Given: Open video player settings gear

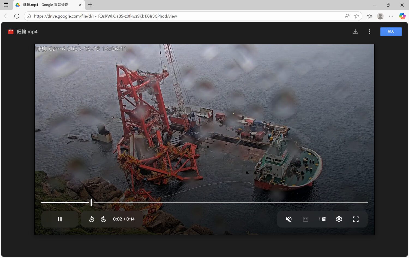Looking at the screenshot, I should pyautogui.click(x=339, y=219).
